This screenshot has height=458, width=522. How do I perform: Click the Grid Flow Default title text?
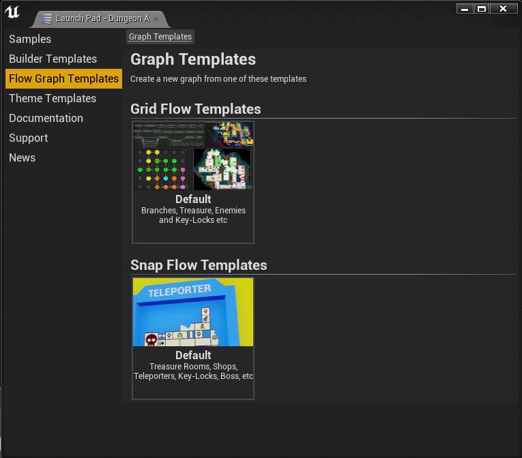(x=193, y=199)
